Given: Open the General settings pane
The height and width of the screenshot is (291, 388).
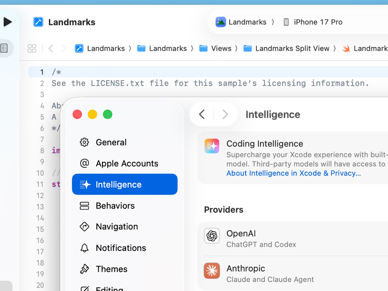Looking at the screenshot, I should click(x=111, y=142).
